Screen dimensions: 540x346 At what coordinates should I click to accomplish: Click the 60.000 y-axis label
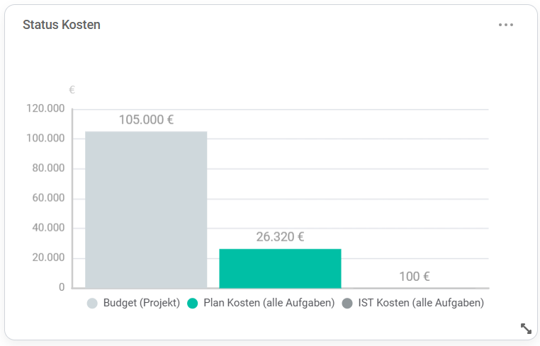(x=49, y=198)
